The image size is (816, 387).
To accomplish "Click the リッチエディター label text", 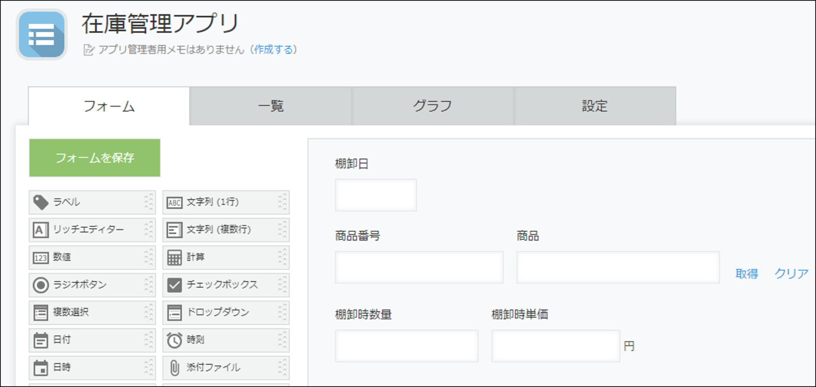I will click(88, 230).
